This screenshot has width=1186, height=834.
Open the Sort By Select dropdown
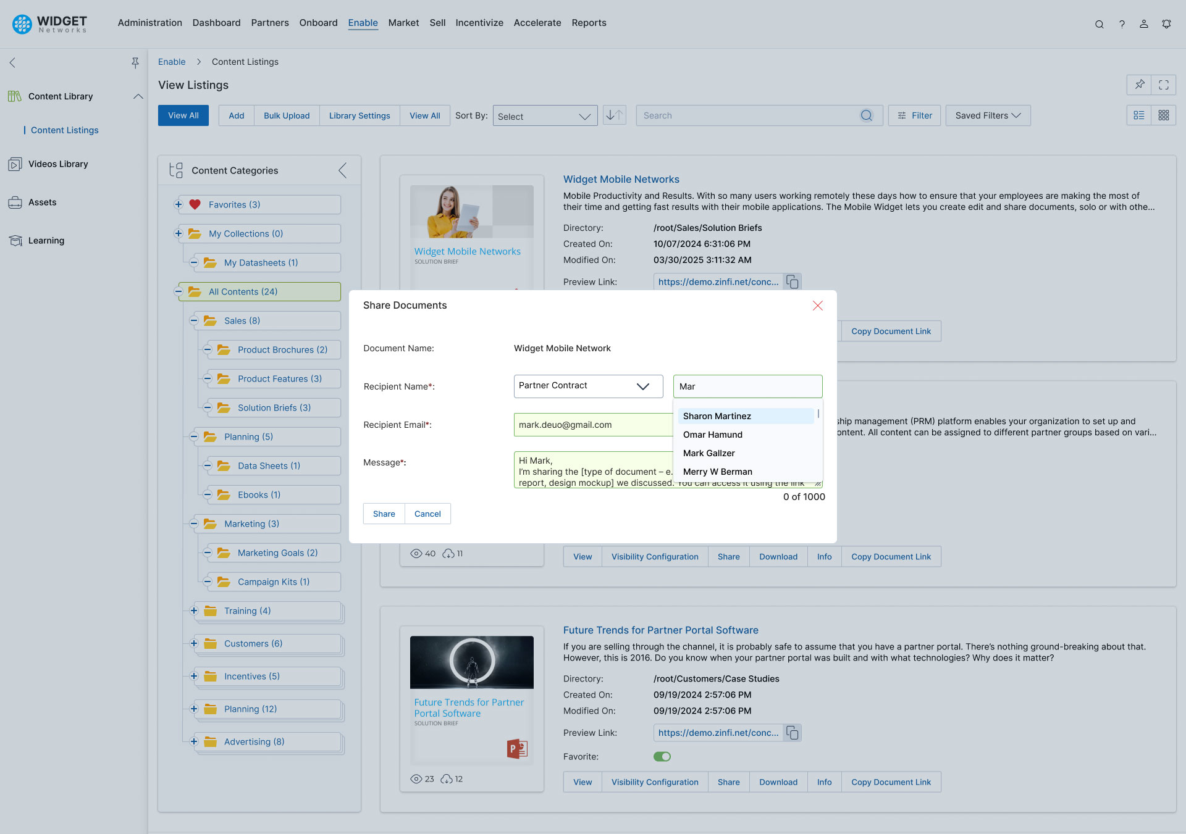(545, 115)
